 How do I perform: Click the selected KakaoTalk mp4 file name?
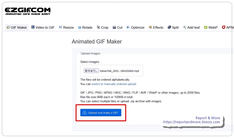120,71
